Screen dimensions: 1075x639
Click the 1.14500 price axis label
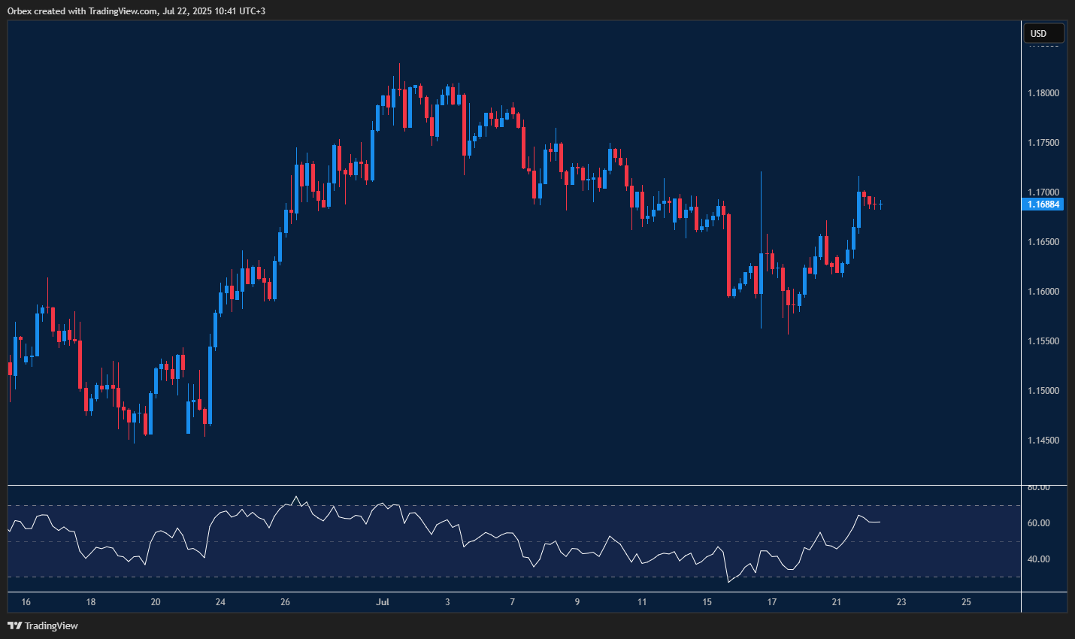coord(1043,441)
